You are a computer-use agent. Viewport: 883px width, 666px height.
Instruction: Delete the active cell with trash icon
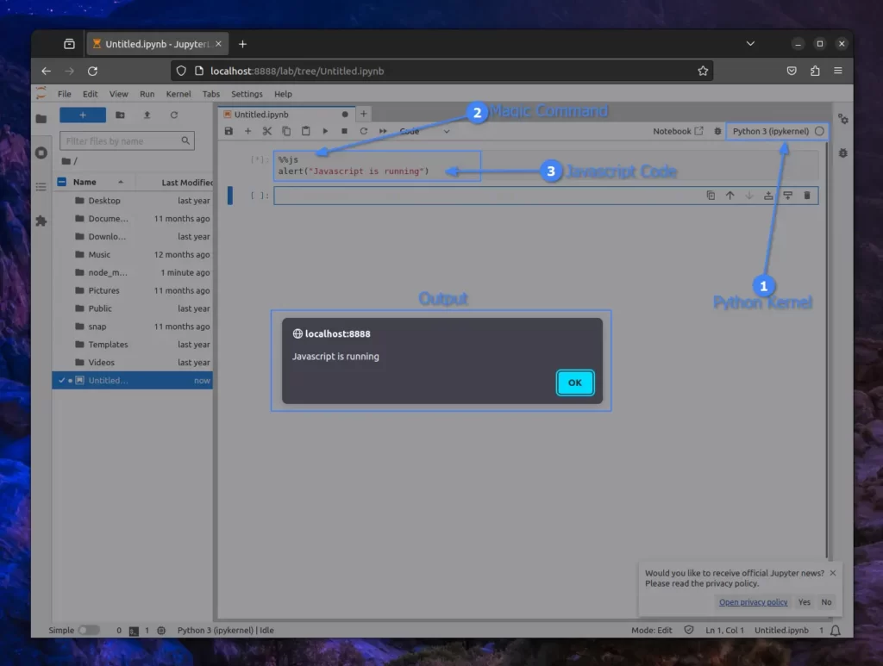point(807,196)
